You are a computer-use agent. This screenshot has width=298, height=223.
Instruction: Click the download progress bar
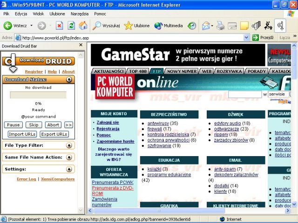click(x=38, y=95)
